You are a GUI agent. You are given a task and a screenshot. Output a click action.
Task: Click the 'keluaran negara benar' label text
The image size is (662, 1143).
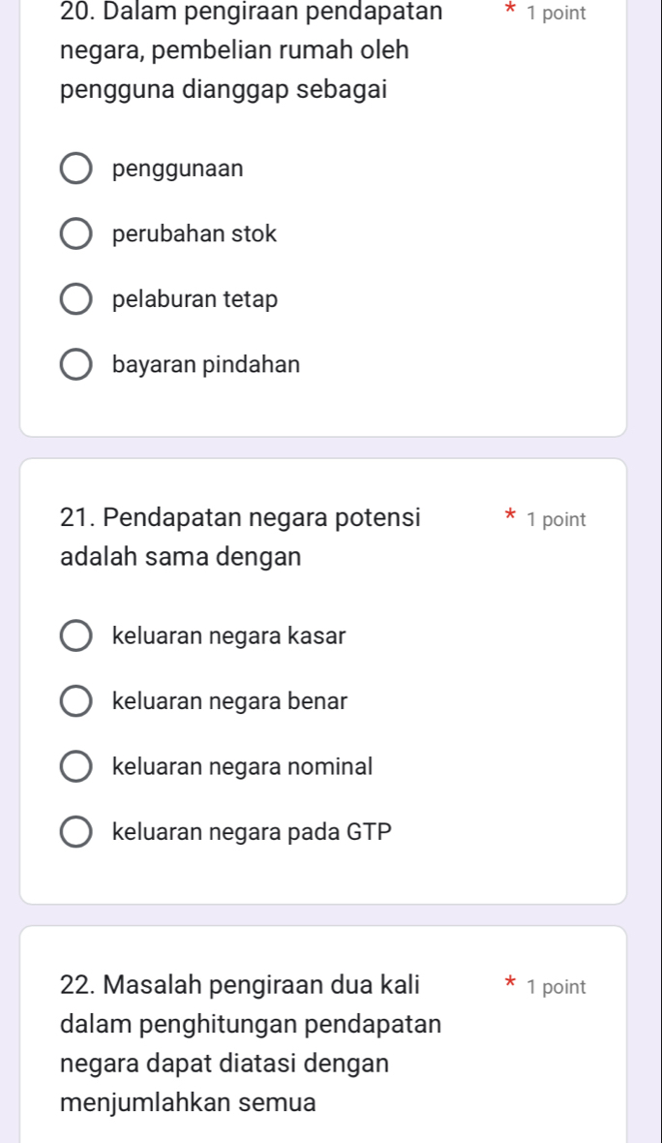[229, 701]
